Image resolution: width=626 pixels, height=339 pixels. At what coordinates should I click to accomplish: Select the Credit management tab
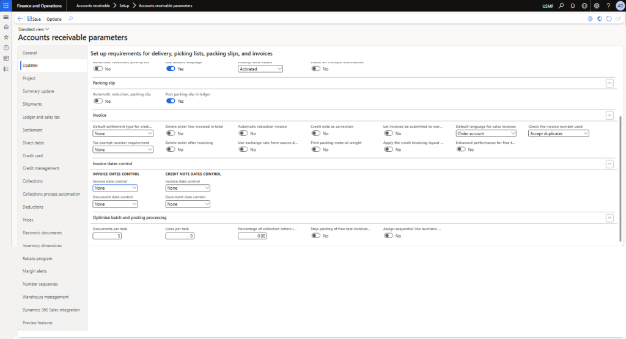[40, 168]
